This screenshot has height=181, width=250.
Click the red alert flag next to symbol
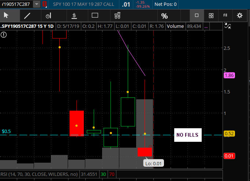tap(45, 4)
